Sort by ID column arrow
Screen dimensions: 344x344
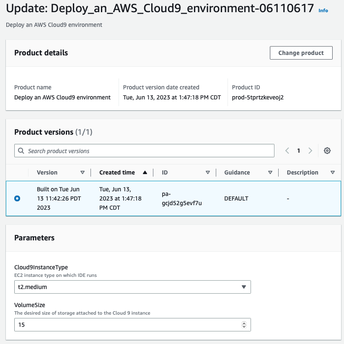207,172
